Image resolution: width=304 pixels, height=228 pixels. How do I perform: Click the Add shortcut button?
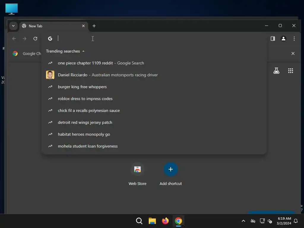point(171,174)
